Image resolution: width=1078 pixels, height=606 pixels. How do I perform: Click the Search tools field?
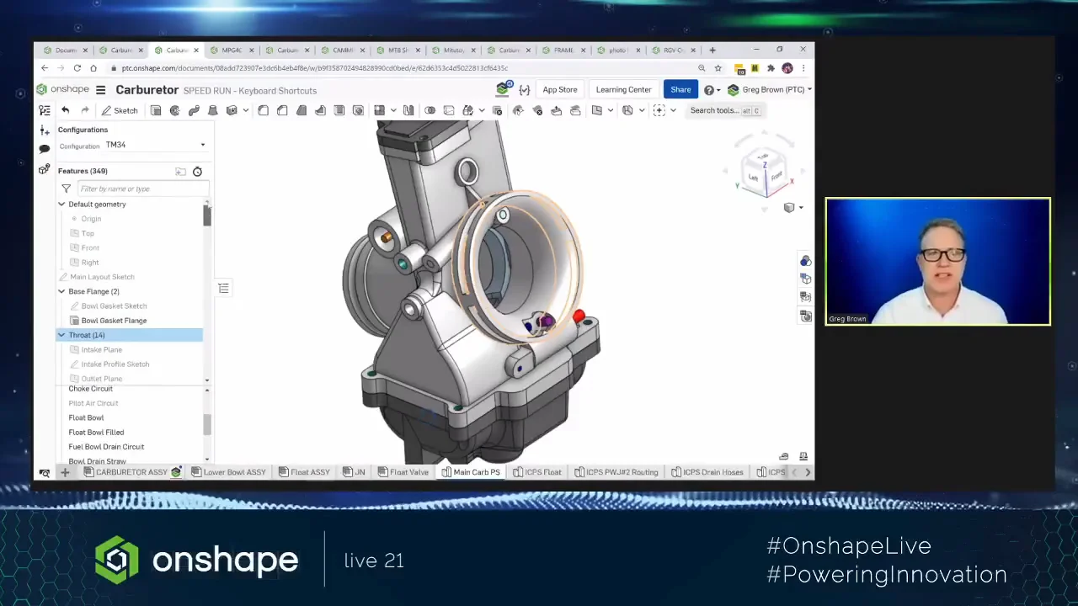pyautogui.click(x=724, y=110)
